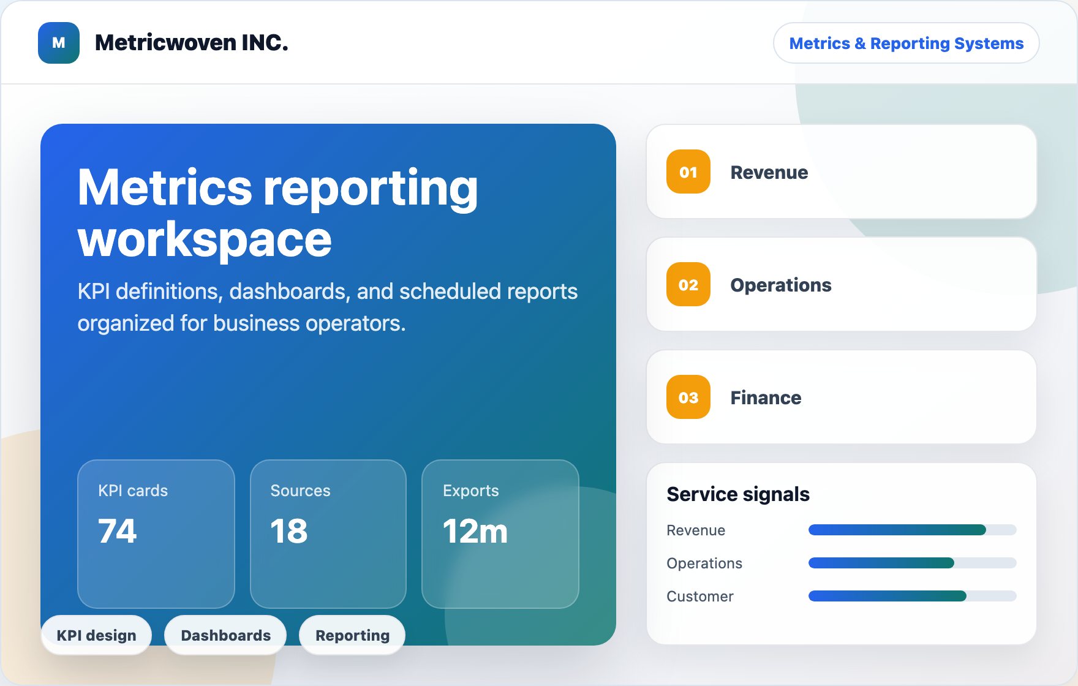Click the Customer label in Service signals
Viewport: 1078px width, 686px height.
point(700,596)
